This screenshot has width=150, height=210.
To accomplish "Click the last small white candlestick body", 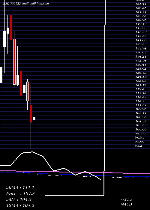I will pos(34,118).
